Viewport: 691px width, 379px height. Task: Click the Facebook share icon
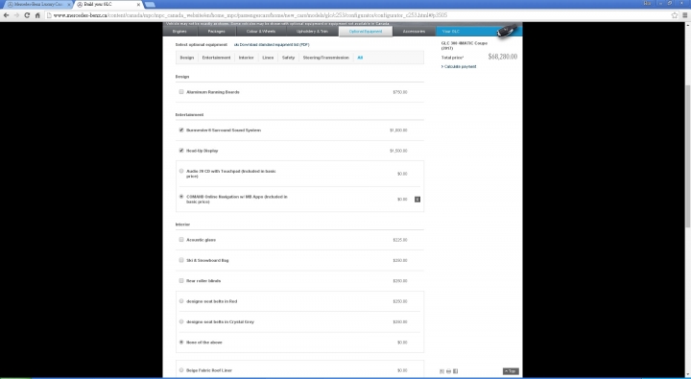[456, 371]
